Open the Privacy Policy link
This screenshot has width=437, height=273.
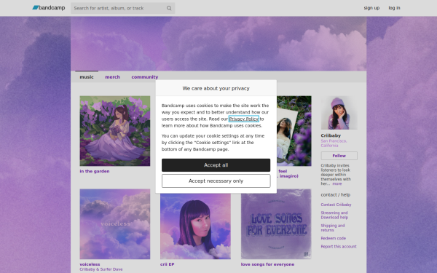pos(243,119)
